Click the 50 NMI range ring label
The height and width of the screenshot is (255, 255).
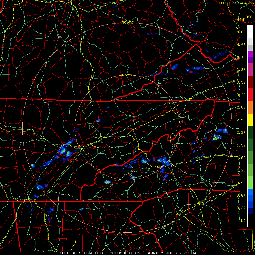(x=127, y=75)
